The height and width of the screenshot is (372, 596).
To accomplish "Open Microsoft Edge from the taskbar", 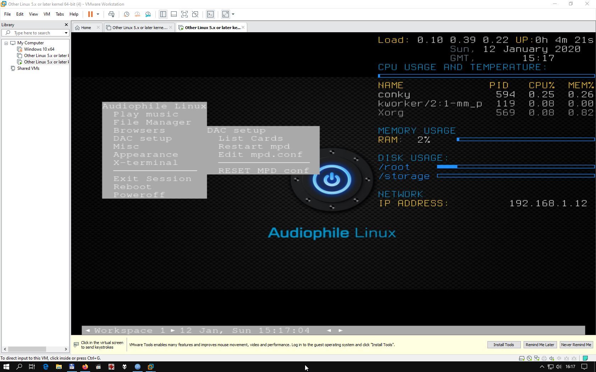I will pos(45,367).
